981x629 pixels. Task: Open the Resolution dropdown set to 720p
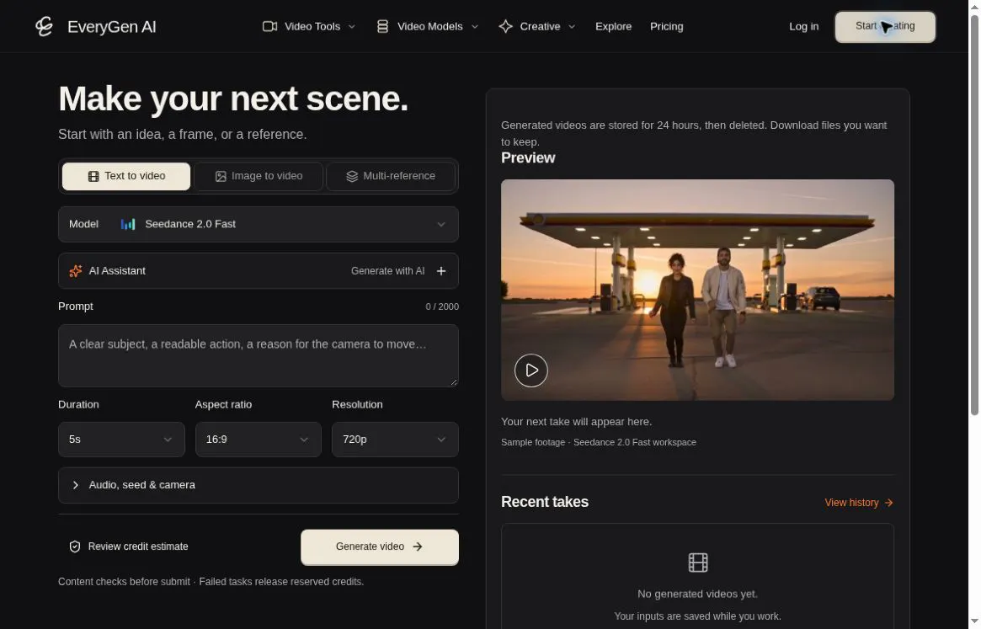point(395,440)
